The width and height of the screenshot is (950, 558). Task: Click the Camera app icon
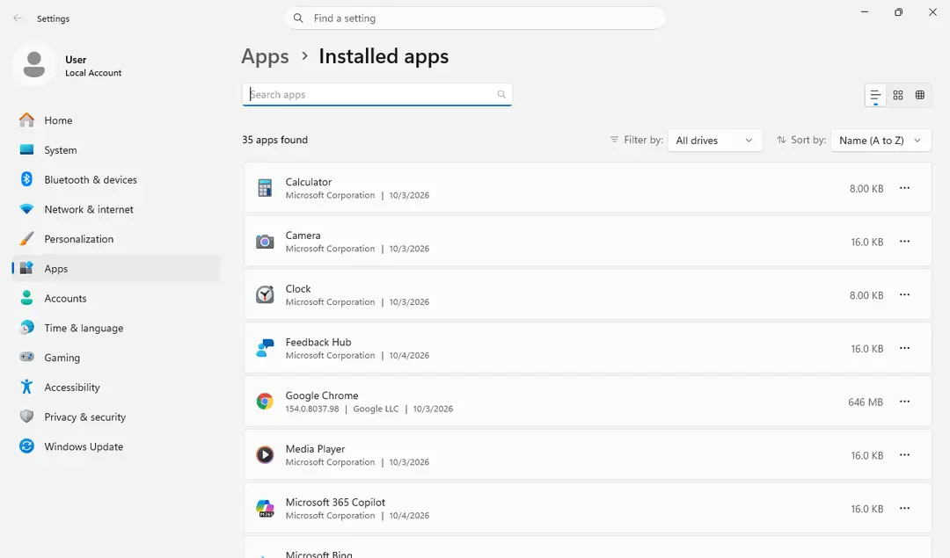[x=265, y=242]
